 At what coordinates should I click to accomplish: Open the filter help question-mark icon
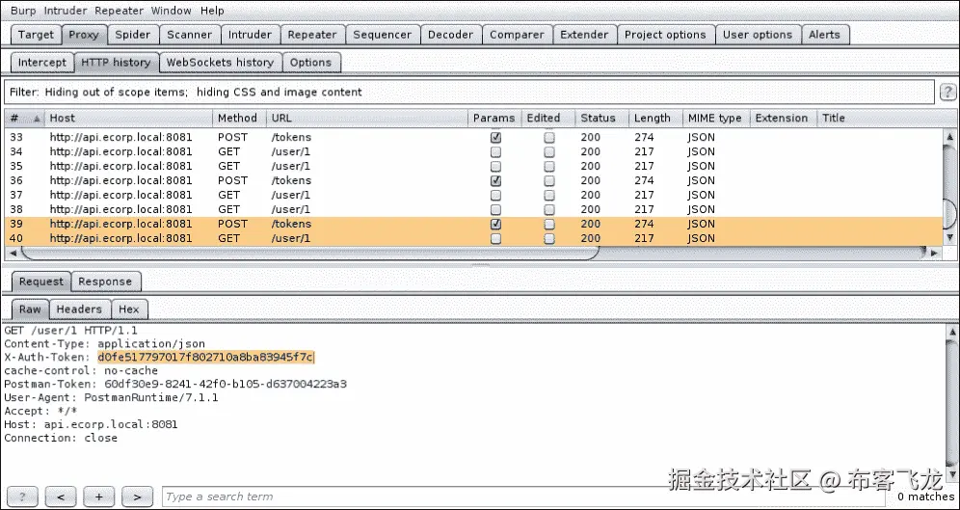[x=947, y=93]
